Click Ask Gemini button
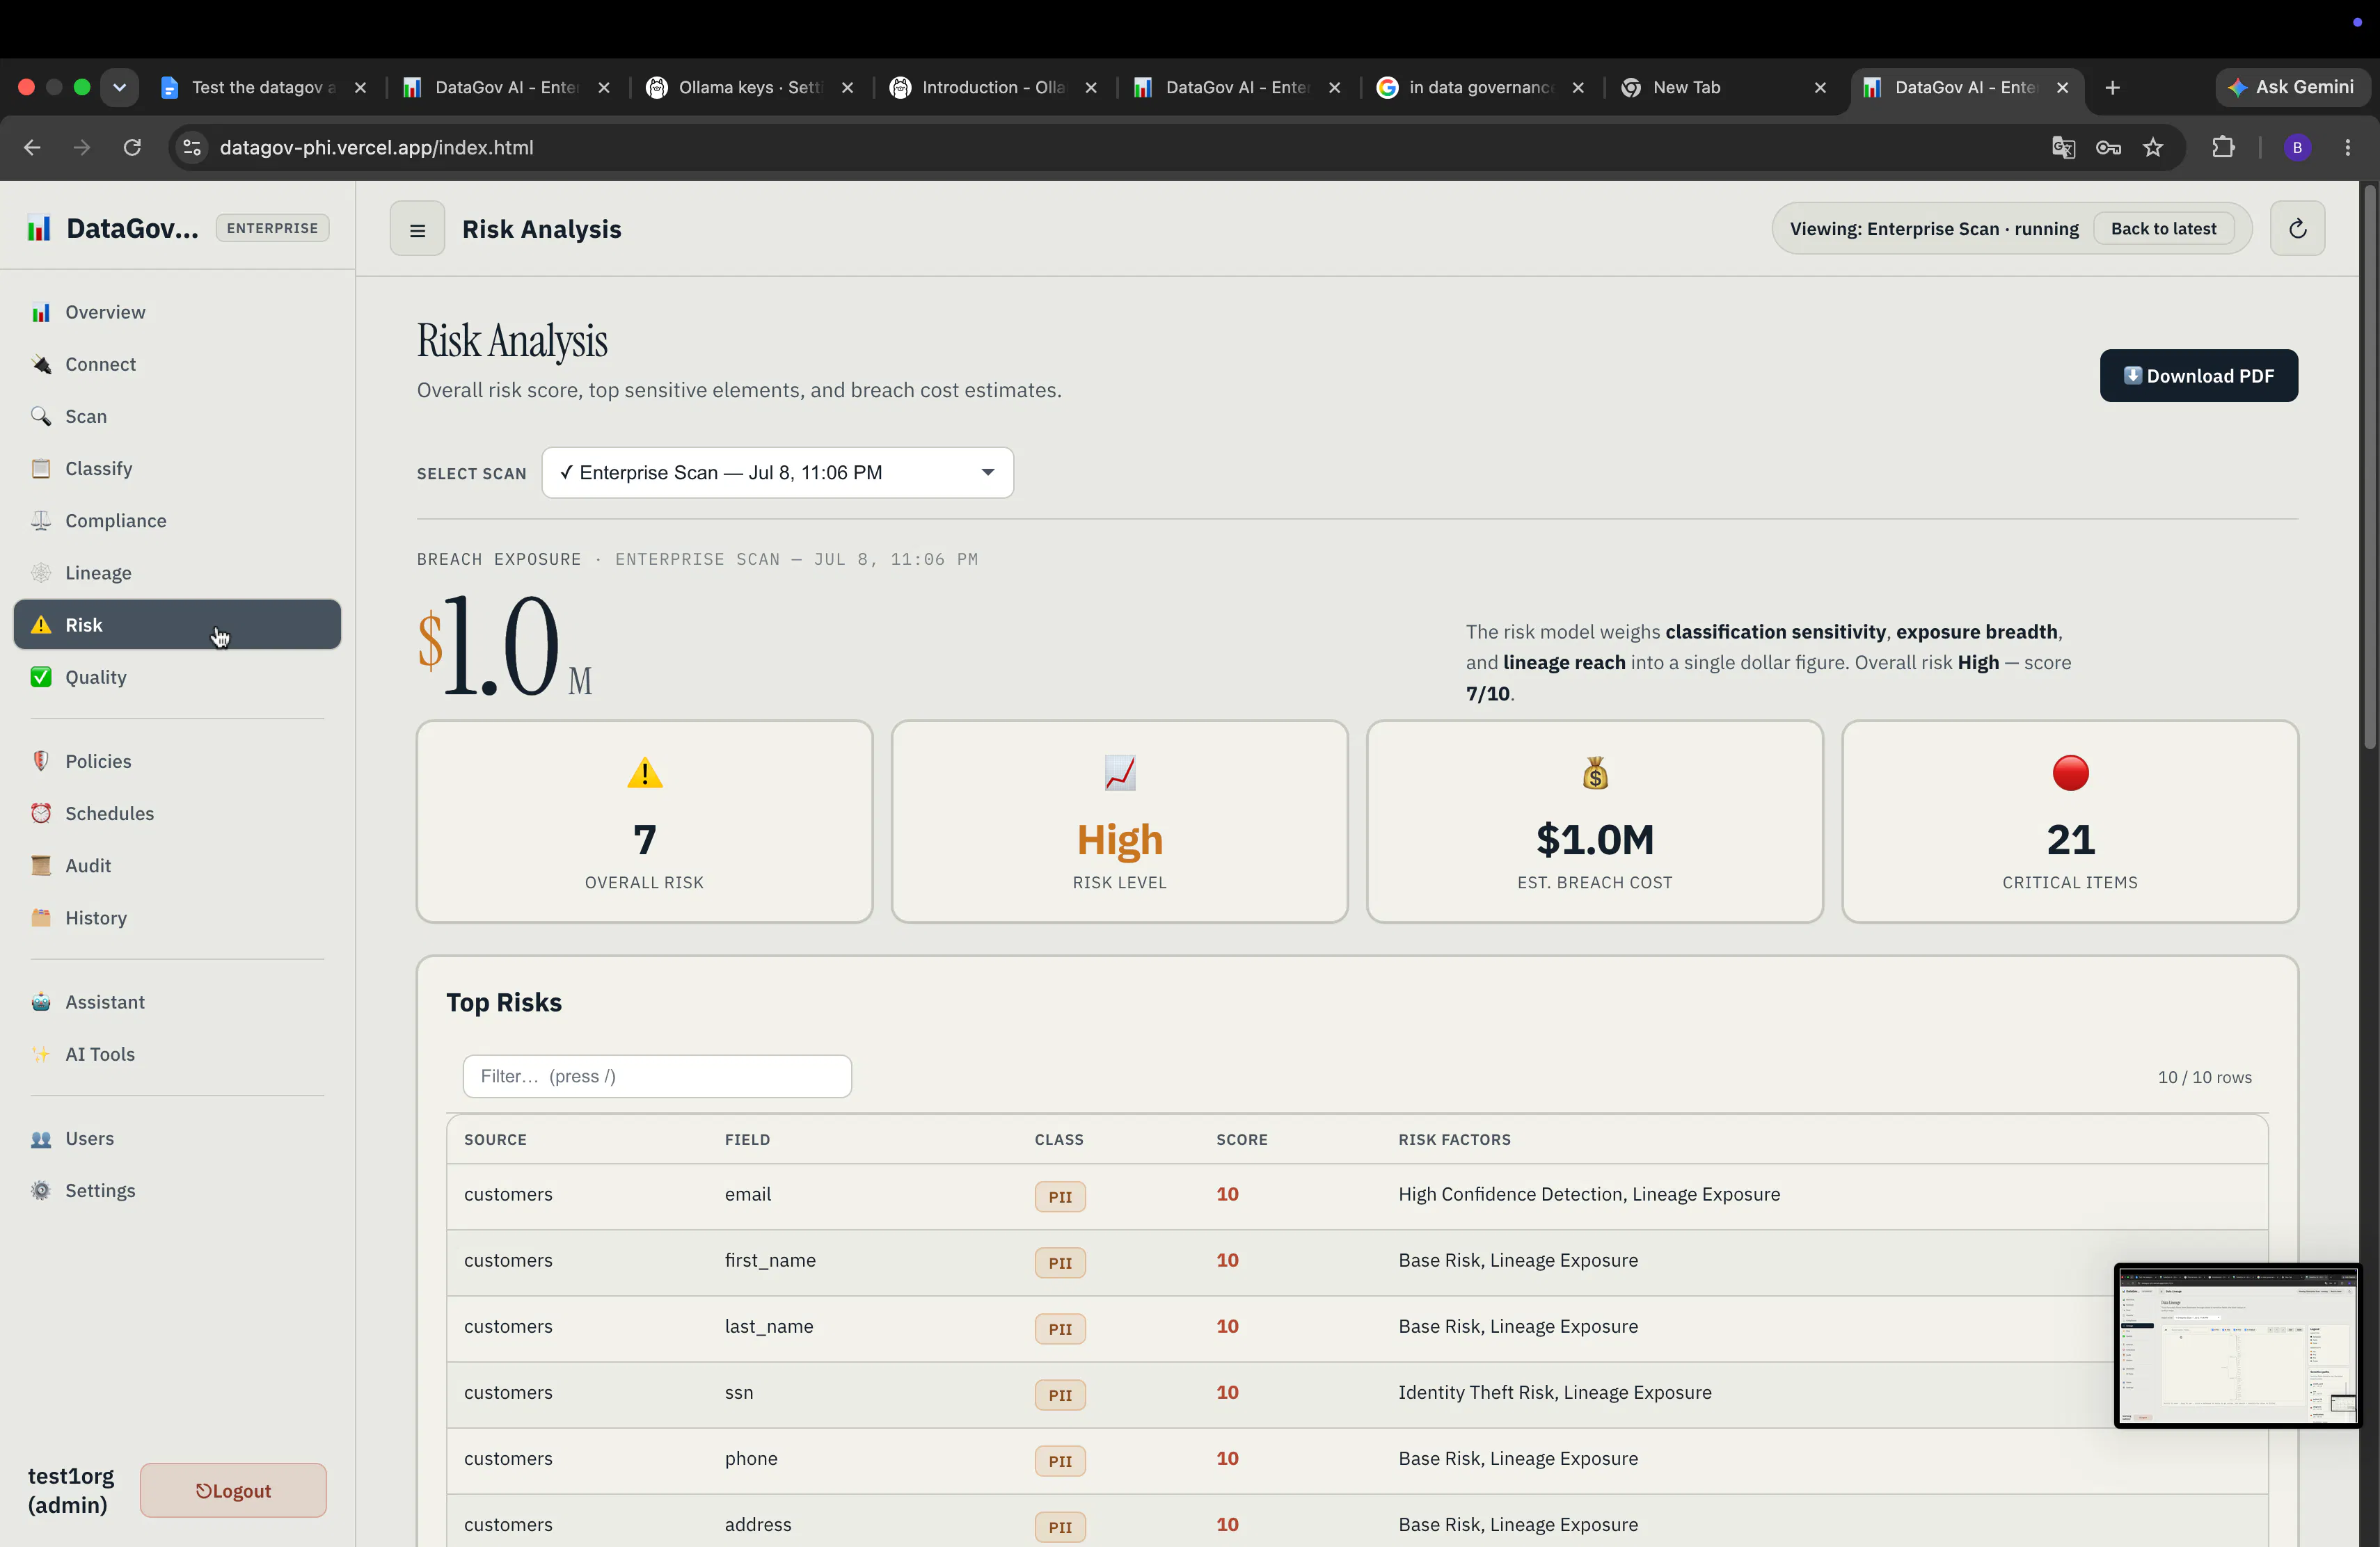The width and height of the screenshot is (2380, 1547). (x=2292, y=88)
